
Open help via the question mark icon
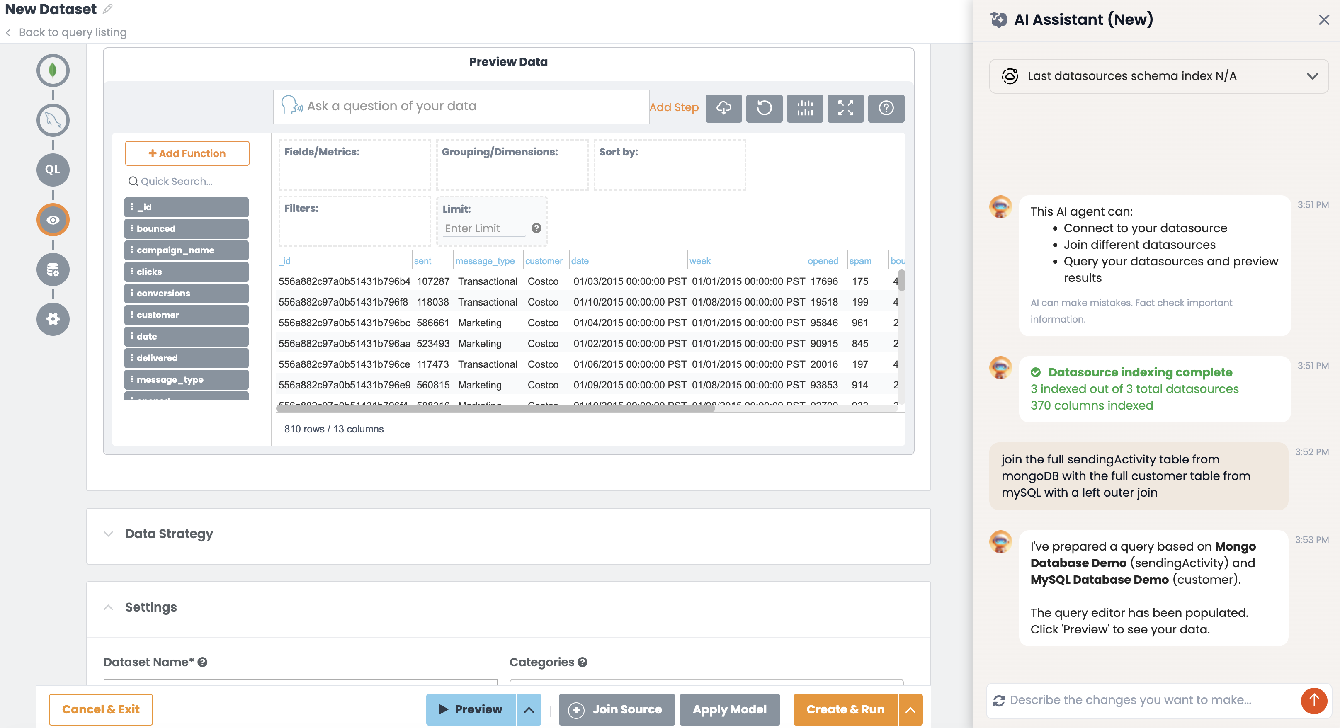point(886,108)
